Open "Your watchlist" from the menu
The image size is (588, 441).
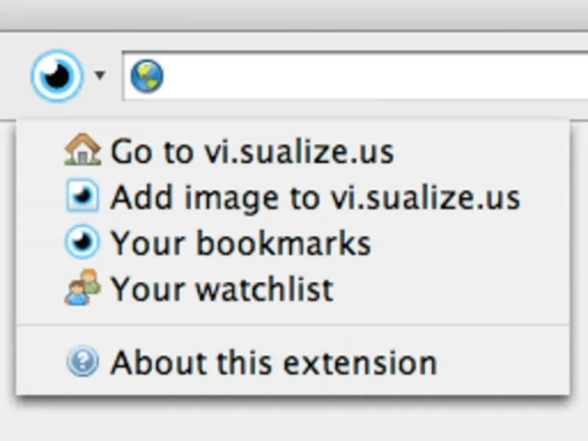click(x=221, y=289)
